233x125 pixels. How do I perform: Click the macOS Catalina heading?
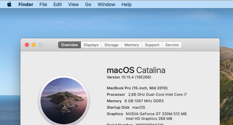pyautogui.click(x=136, y=70)
